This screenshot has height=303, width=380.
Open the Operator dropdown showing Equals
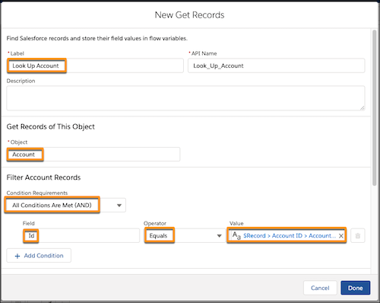tap(185, 236)
